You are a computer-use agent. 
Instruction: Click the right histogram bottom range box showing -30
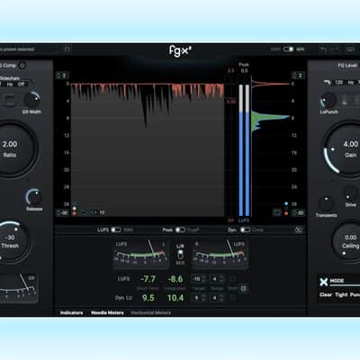pyautogui.click(x=298, y=212)
